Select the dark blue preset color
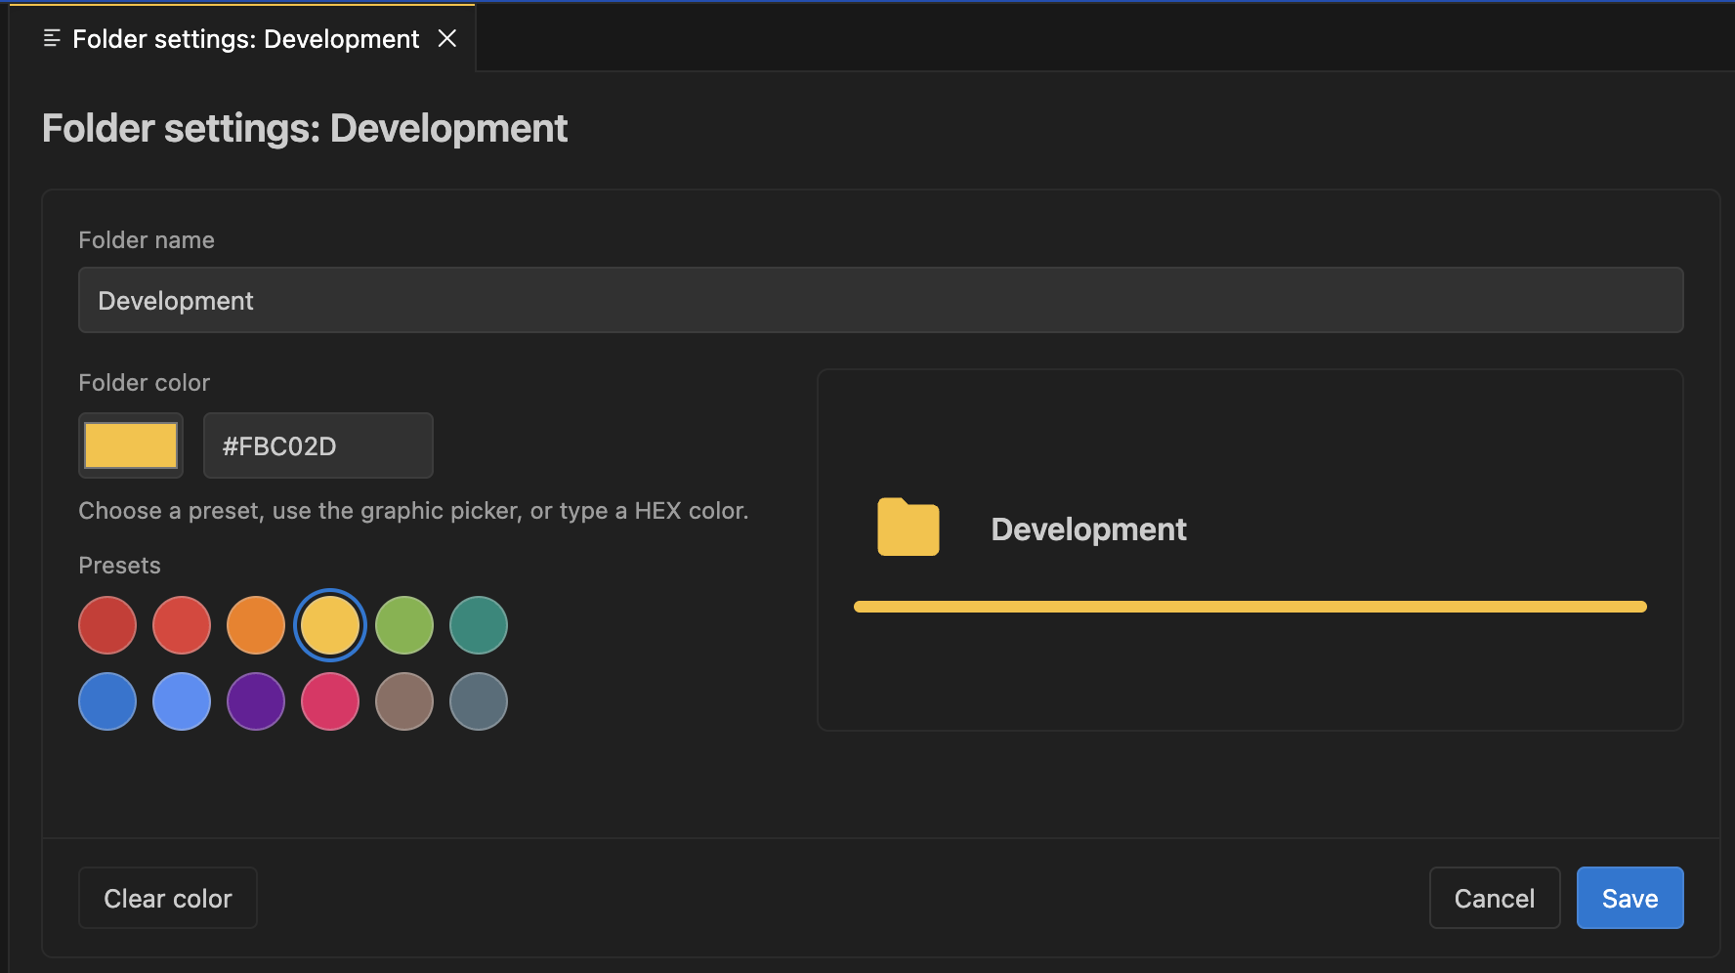Viewport: 1735px width, 973px height. [107, 701]
